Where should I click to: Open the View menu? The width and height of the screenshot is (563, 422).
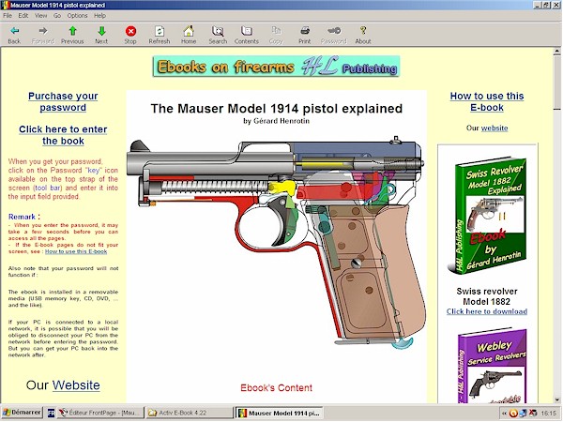coord(40,15)
